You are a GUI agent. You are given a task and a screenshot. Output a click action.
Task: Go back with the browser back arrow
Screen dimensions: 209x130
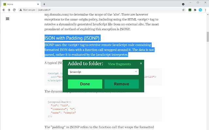[x=4, y=10]
